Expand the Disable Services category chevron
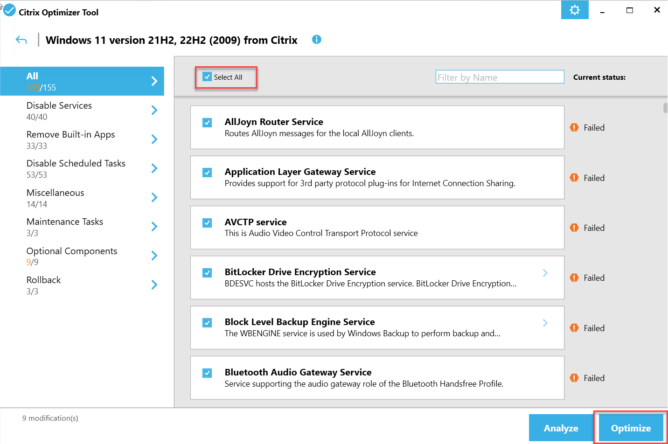 click(154, 110)
